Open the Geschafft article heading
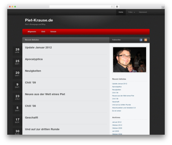This screenshot has width=172, height=145. click(31, 118)
